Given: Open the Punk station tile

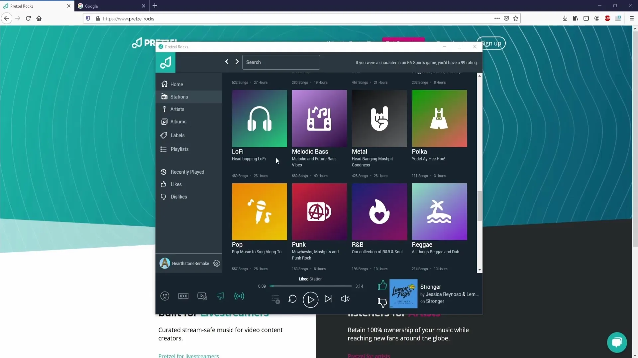Looking at the screenshot, I should 319,212.
